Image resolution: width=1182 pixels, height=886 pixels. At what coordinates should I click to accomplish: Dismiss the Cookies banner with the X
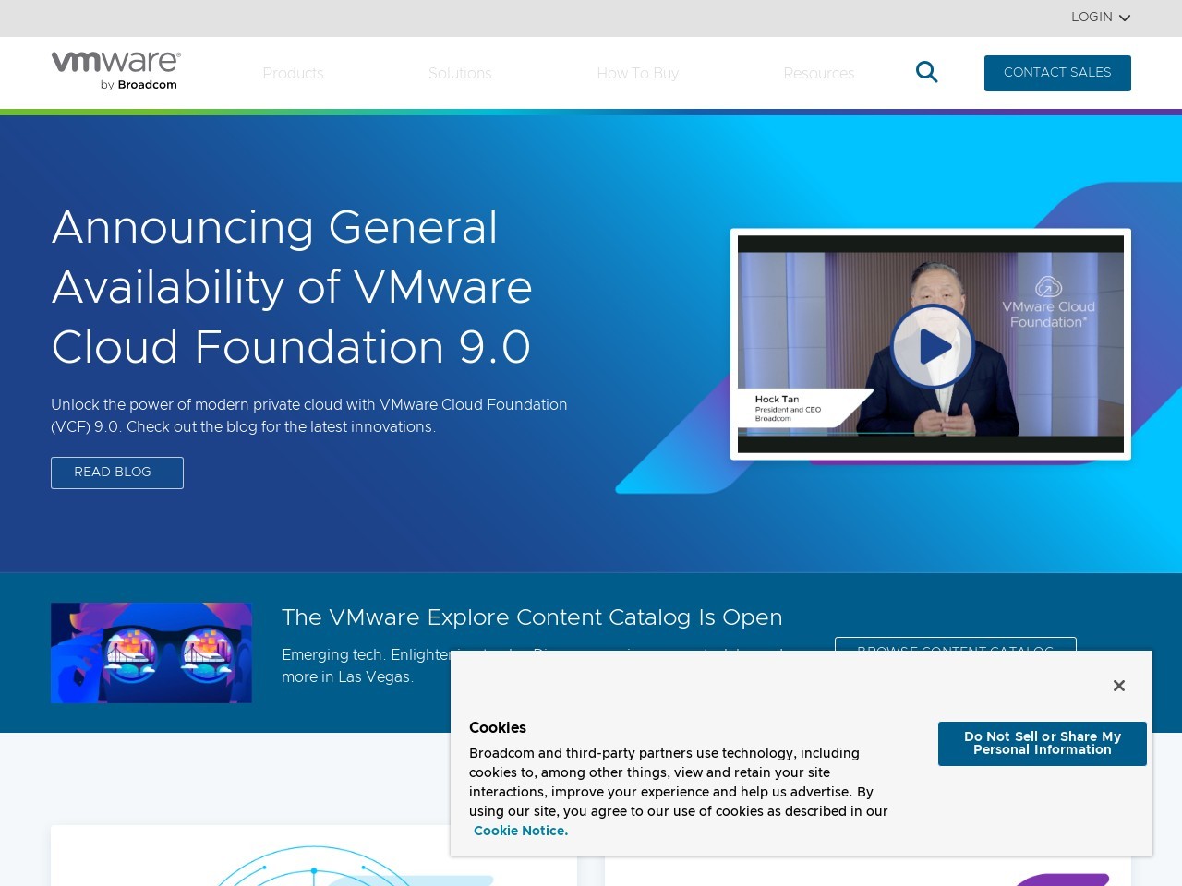point(1118,685)
